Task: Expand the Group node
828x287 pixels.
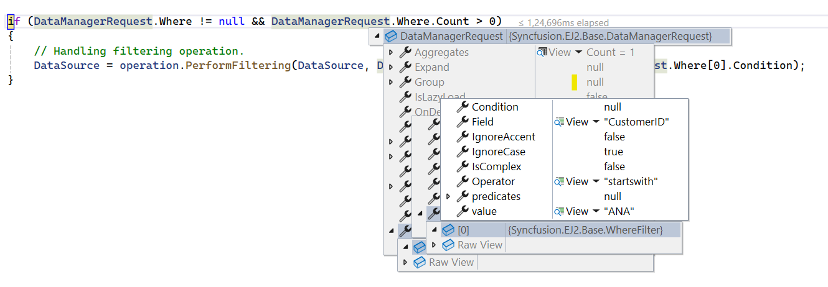Action: (391, 82)
